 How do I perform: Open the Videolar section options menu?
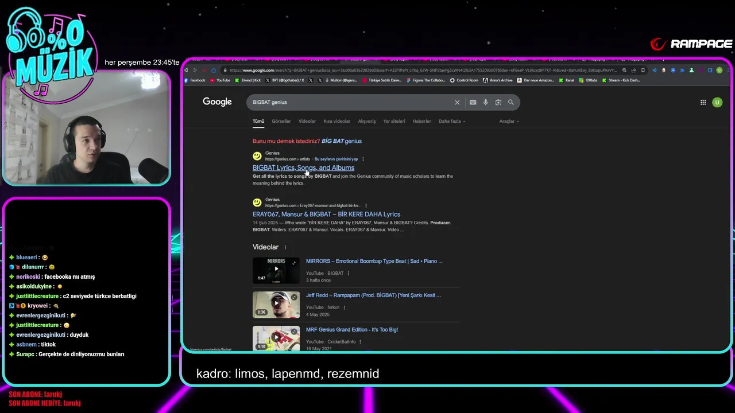point(285,247)
